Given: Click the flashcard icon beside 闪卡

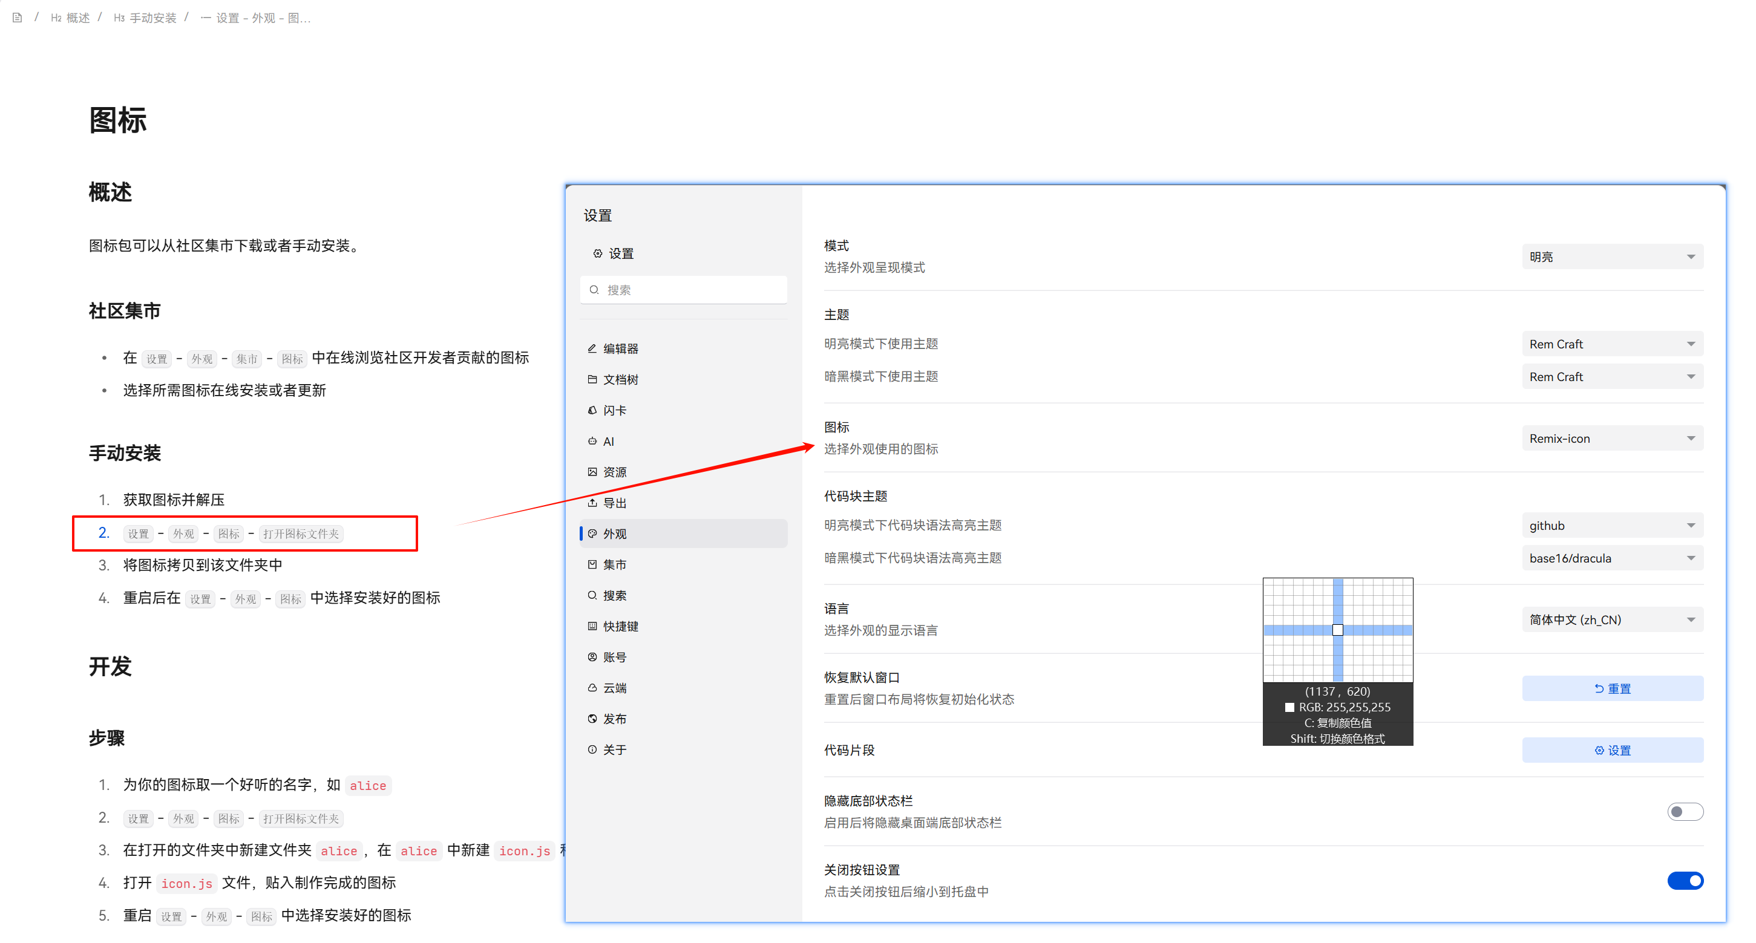Looking at the screenshot, I should pos(592,410).
